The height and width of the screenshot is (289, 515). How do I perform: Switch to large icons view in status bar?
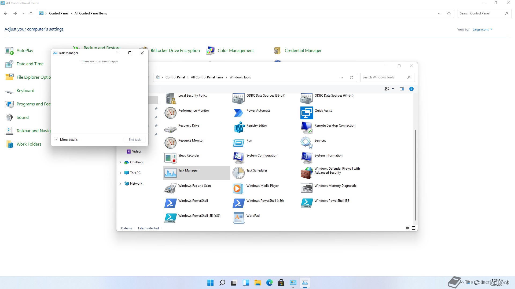(x=413, y=228)
